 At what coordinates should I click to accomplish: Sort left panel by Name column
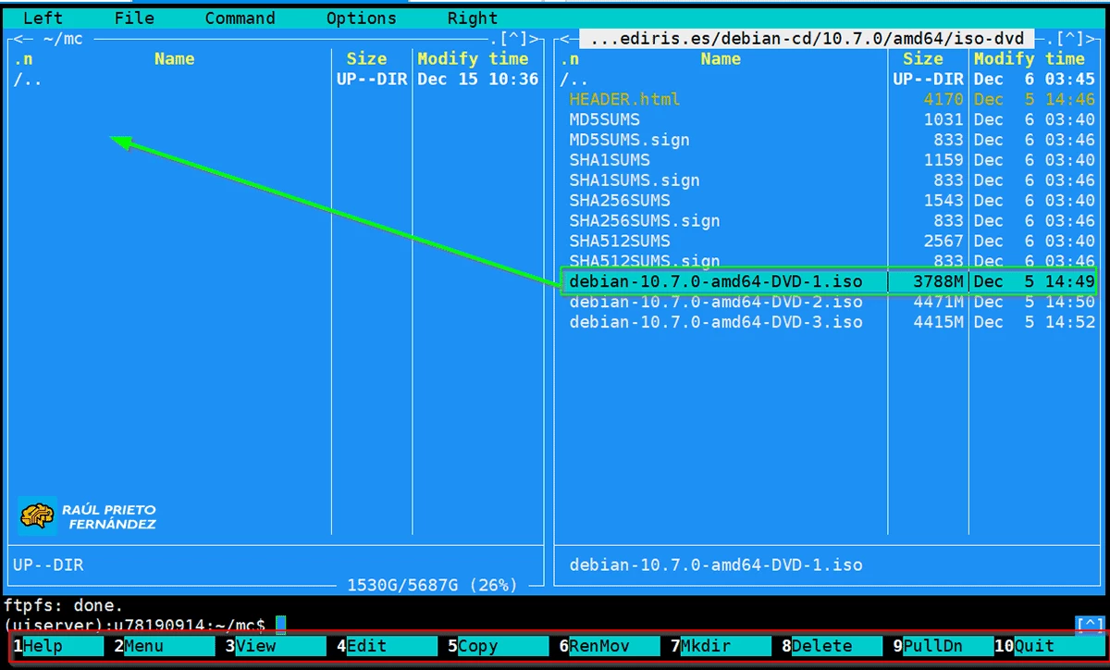click(174, 59)
